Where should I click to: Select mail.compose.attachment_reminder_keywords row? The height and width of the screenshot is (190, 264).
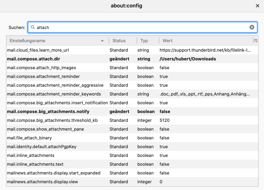click(x=54, y=94)
